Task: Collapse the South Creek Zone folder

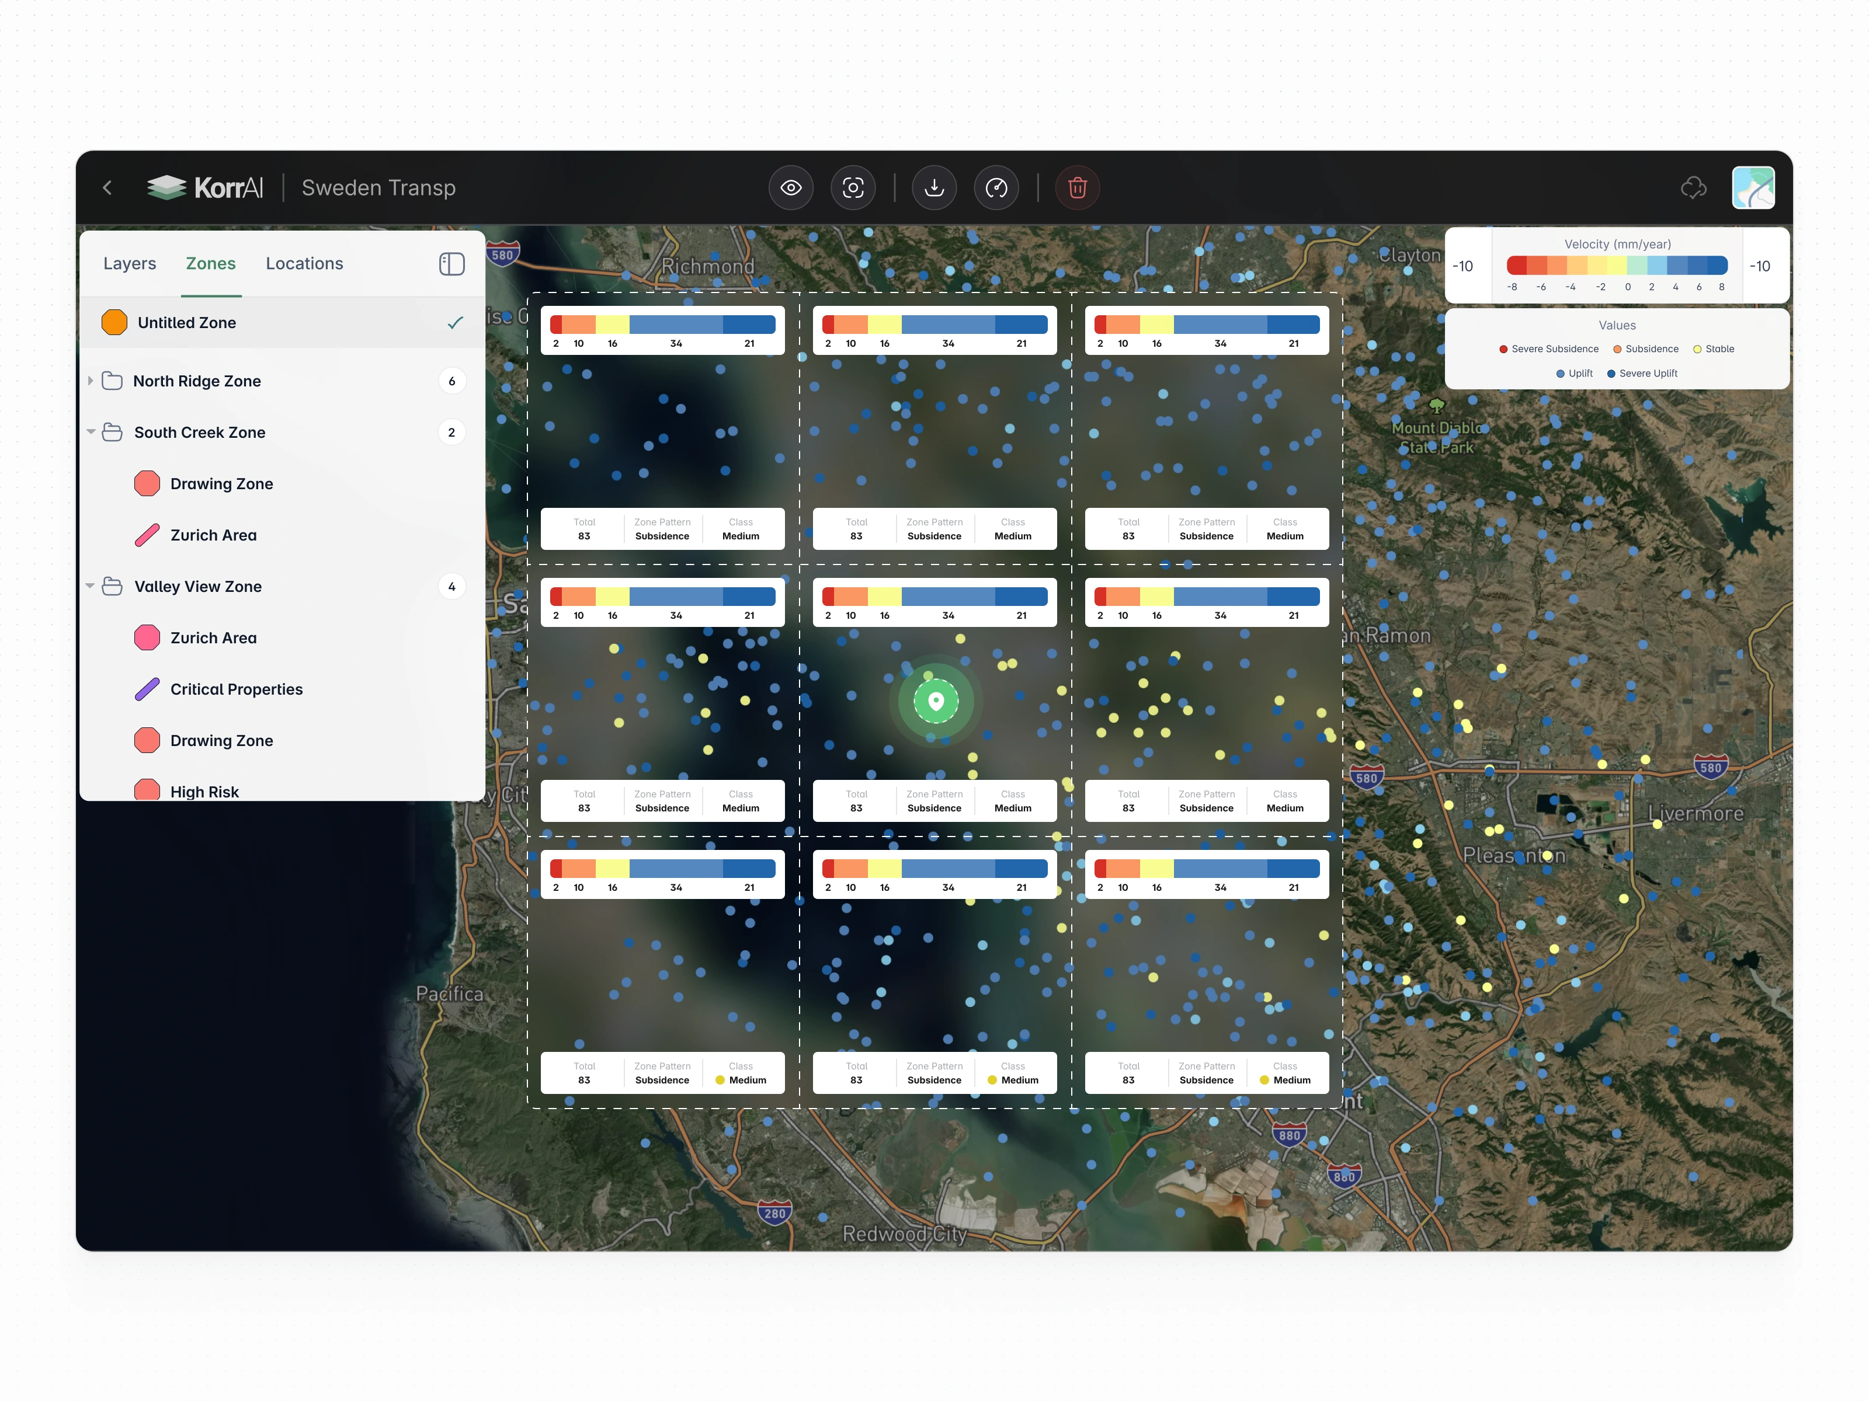Action: coord(91,431)
